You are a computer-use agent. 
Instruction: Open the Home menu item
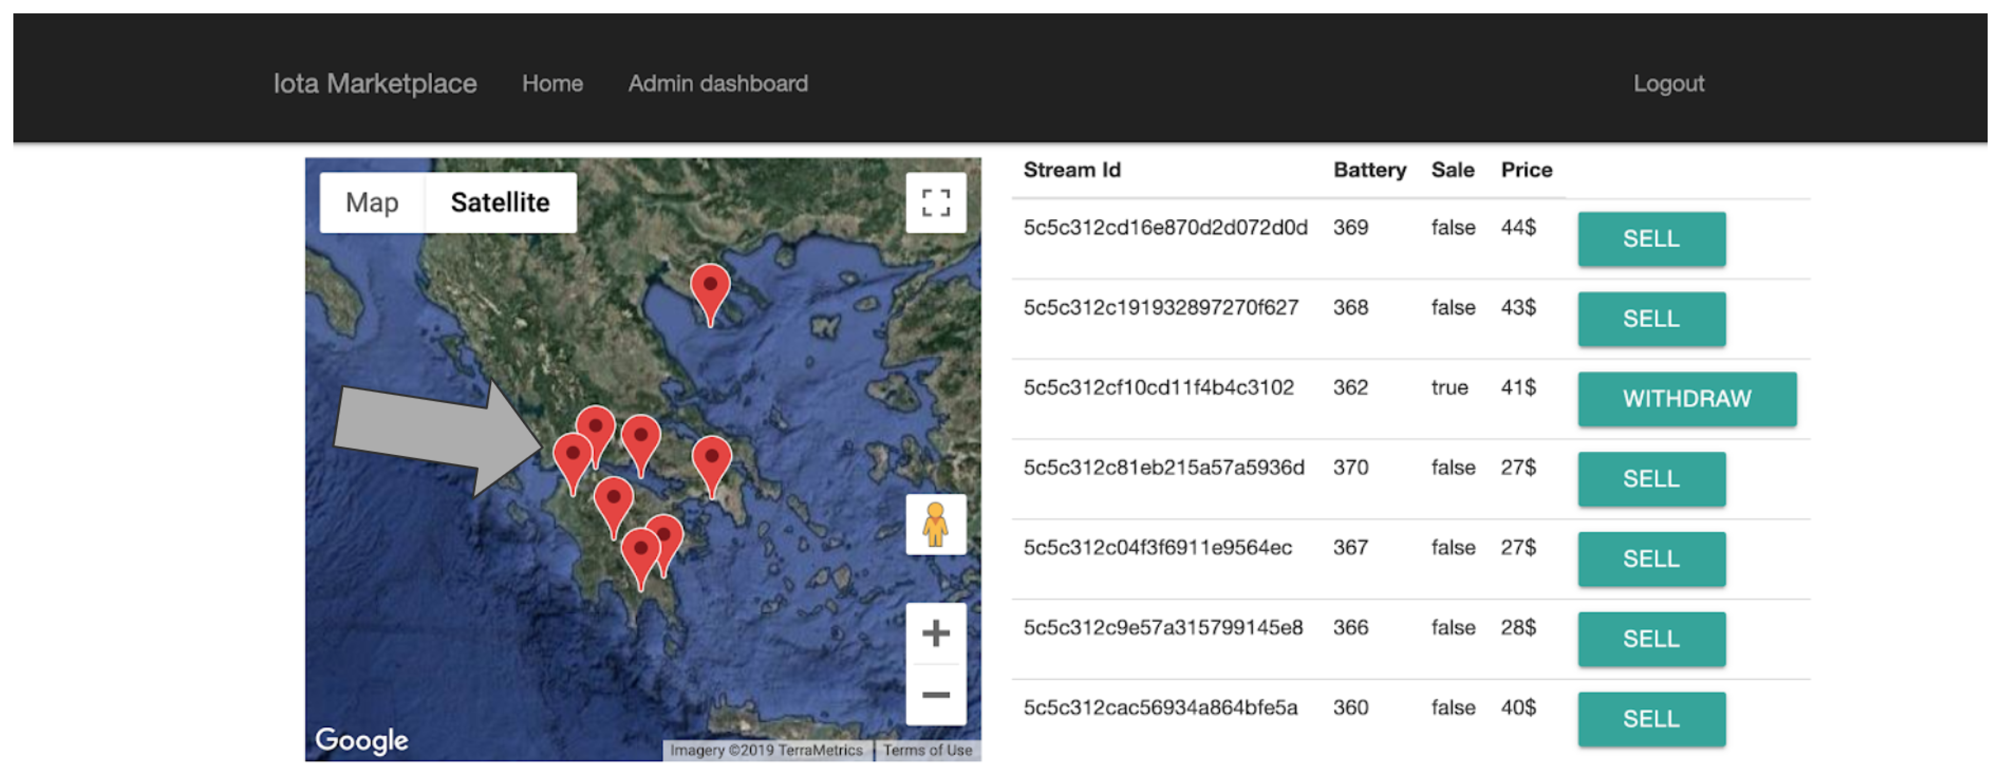(x=552, y=83)
